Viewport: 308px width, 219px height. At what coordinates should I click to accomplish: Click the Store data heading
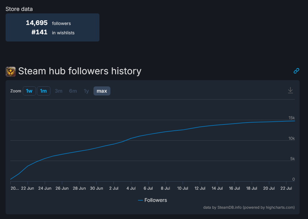coord(19,9)
